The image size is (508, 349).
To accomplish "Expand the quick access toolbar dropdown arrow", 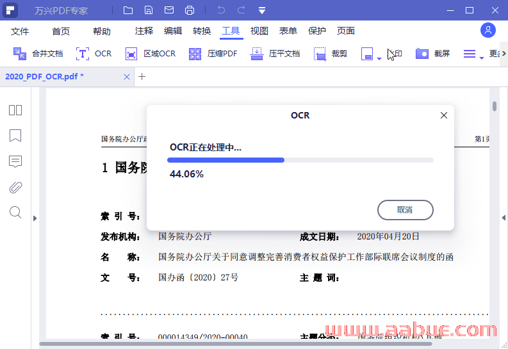I will (x=262, y=10).
